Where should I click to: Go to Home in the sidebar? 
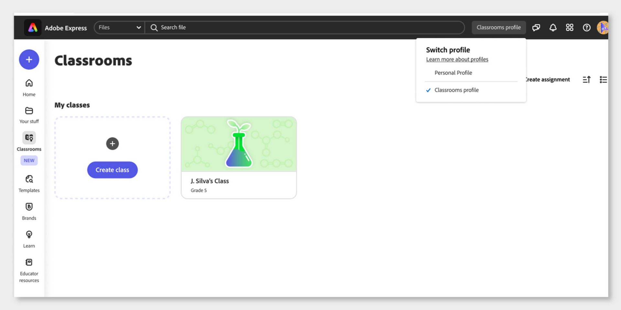[29, 88]
